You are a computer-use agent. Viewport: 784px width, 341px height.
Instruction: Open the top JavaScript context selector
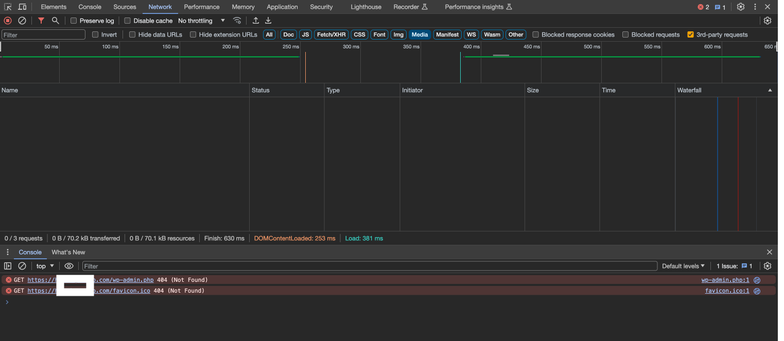coord(45,266)
